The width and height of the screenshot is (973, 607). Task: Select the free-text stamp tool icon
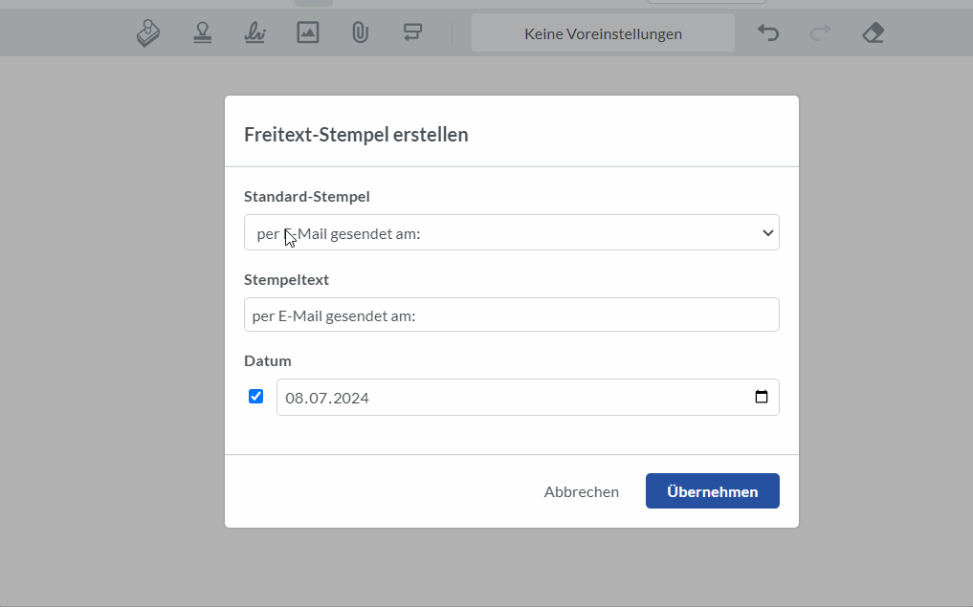point(148,33)
